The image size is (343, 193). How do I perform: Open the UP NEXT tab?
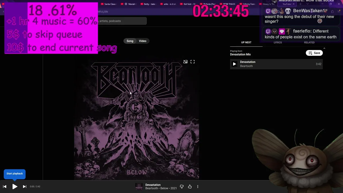(x=246, y=42)
